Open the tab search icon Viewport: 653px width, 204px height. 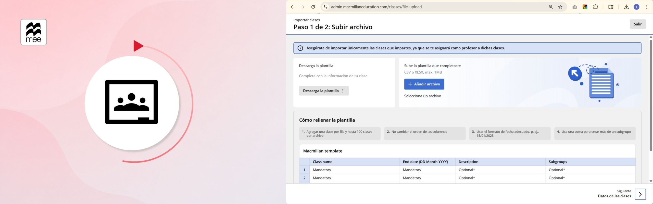pyautogui.click(x=611, y=7)
